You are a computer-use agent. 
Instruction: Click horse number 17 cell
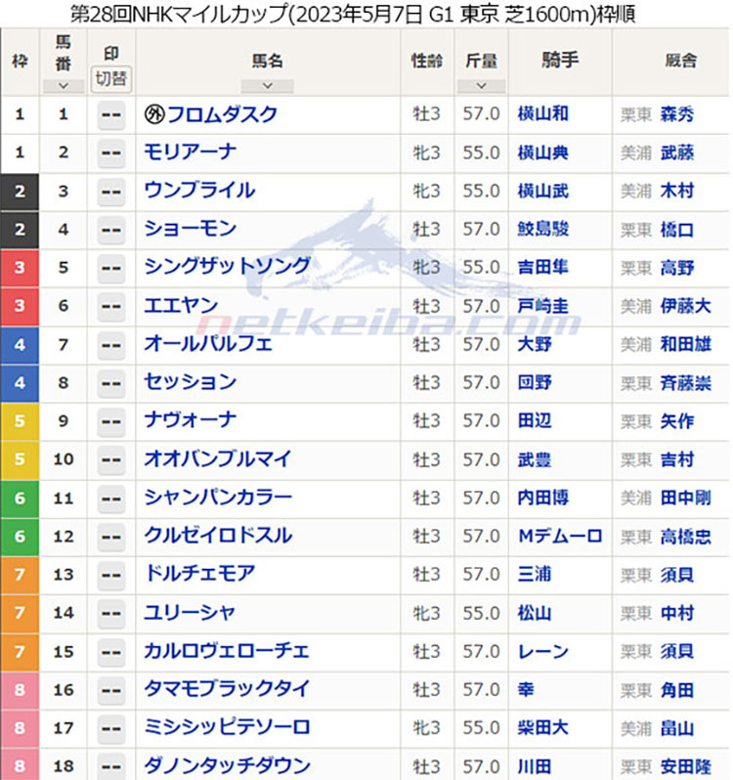tap(64, 728)
